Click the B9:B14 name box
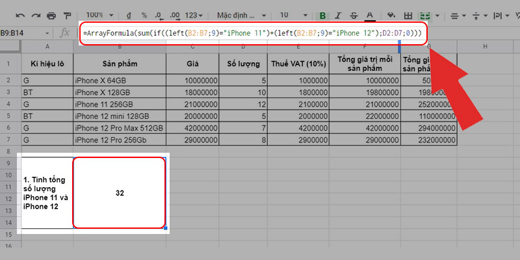 (21, 33)
